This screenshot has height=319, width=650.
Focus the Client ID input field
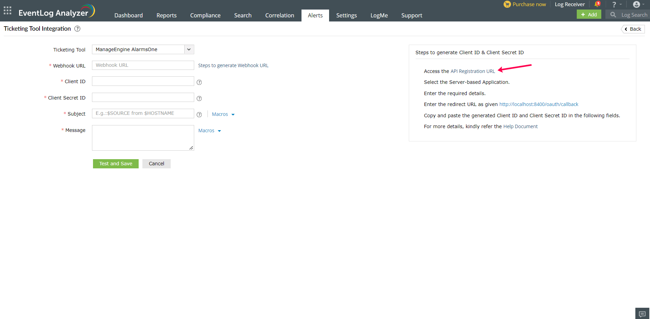143,81
